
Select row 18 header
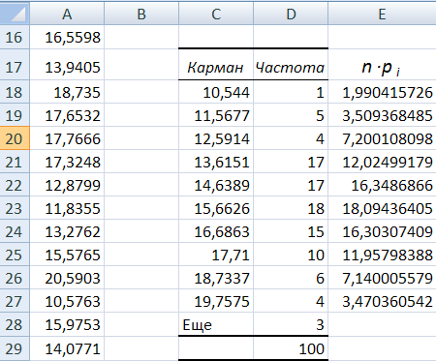coord(15,92)
